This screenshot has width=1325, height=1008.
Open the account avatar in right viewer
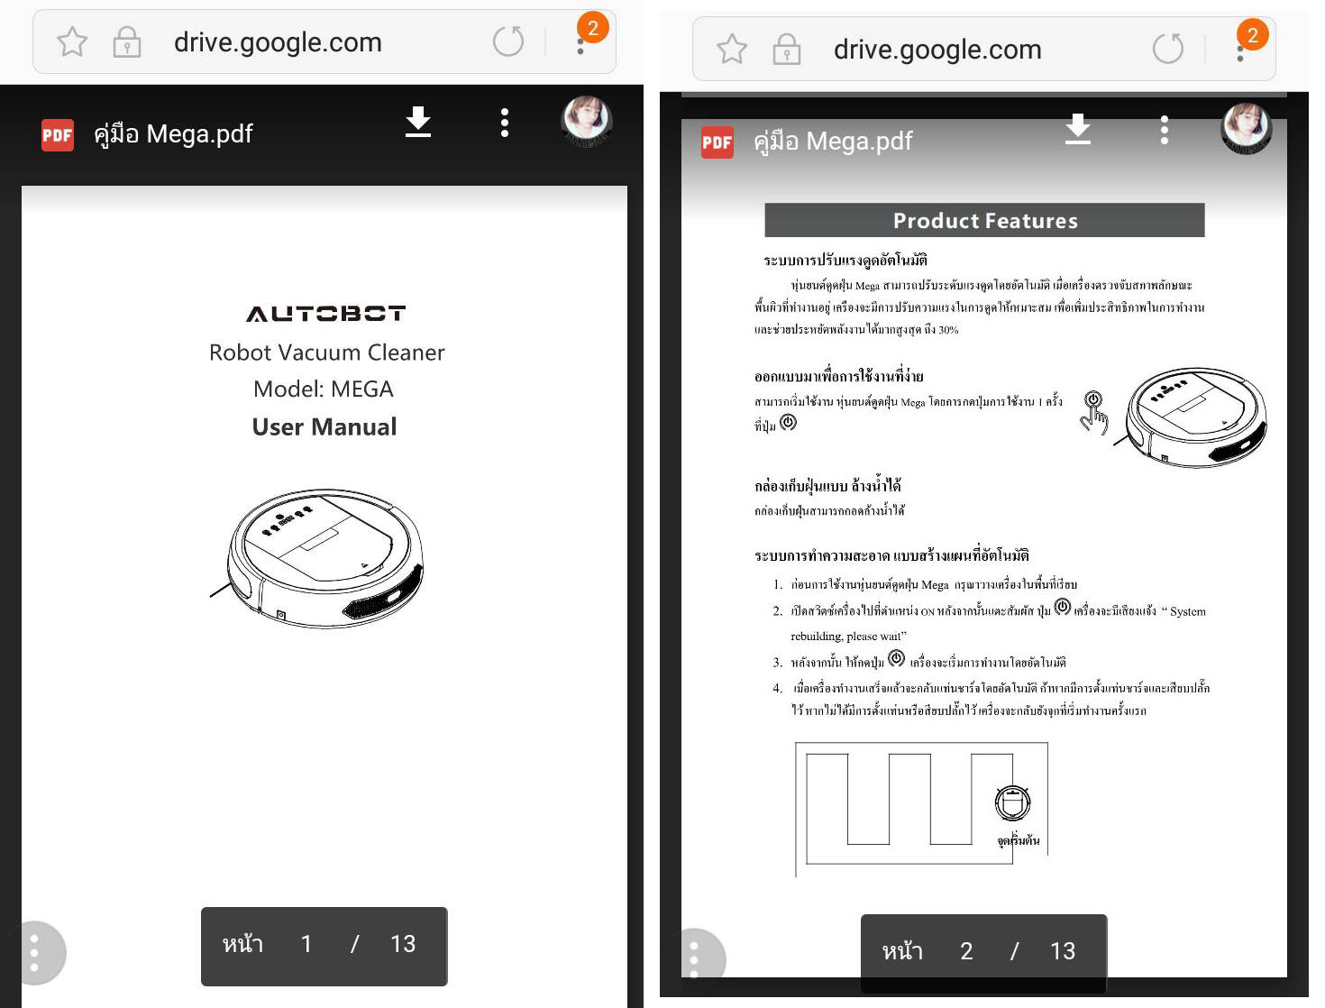click(x=1247, y=128)
